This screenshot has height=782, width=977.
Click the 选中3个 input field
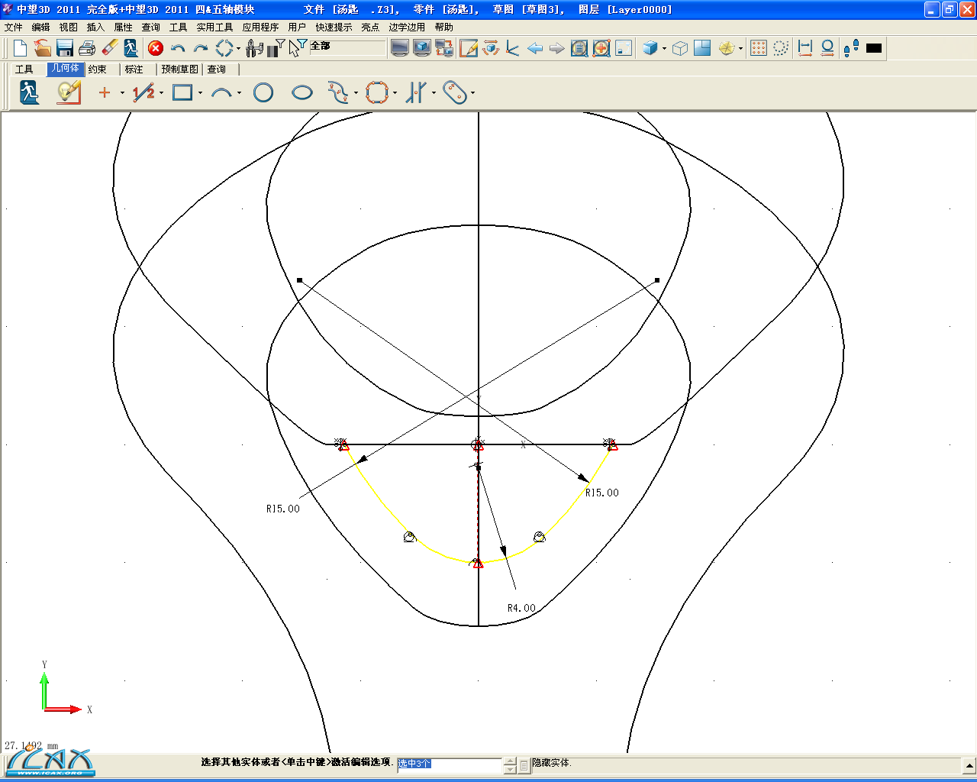(x=449, y=764)
